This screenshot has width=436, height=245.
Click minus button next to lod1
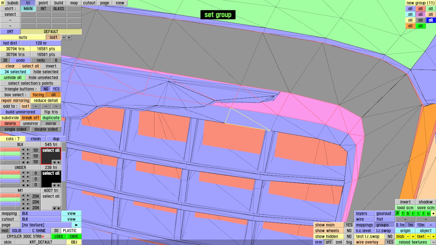pyautogui.click(x=64, y=37)
